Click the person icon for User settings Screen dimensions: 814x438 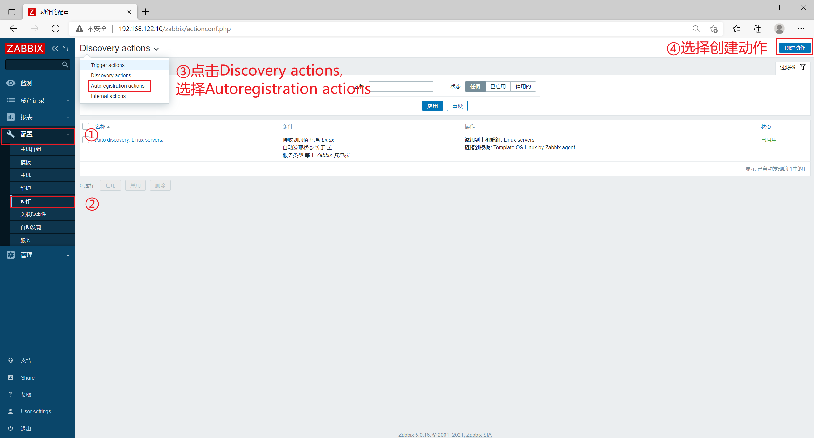coord(10,411)
